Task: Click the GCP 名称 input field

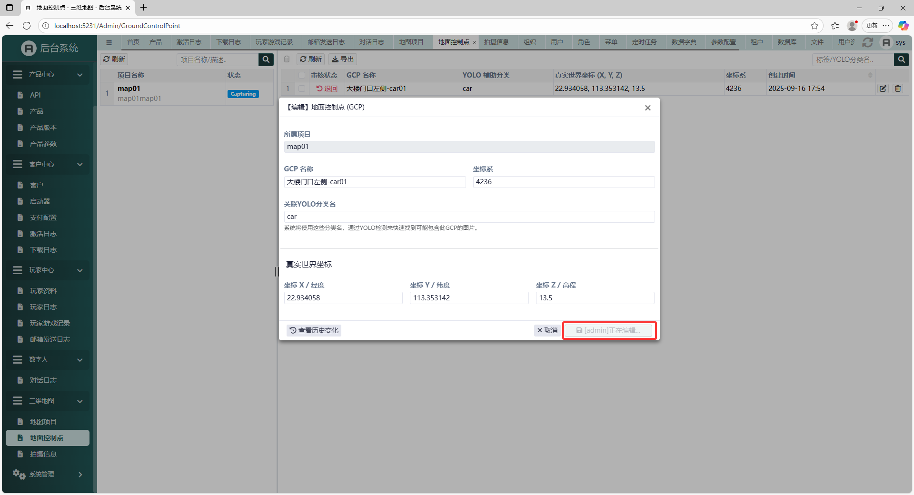Action: tap(375, 182)
